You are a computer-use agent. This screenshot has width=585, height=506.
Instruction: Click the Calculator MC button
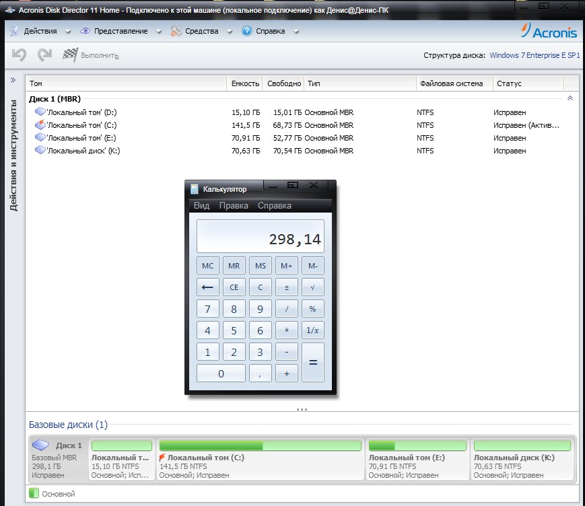208,266
